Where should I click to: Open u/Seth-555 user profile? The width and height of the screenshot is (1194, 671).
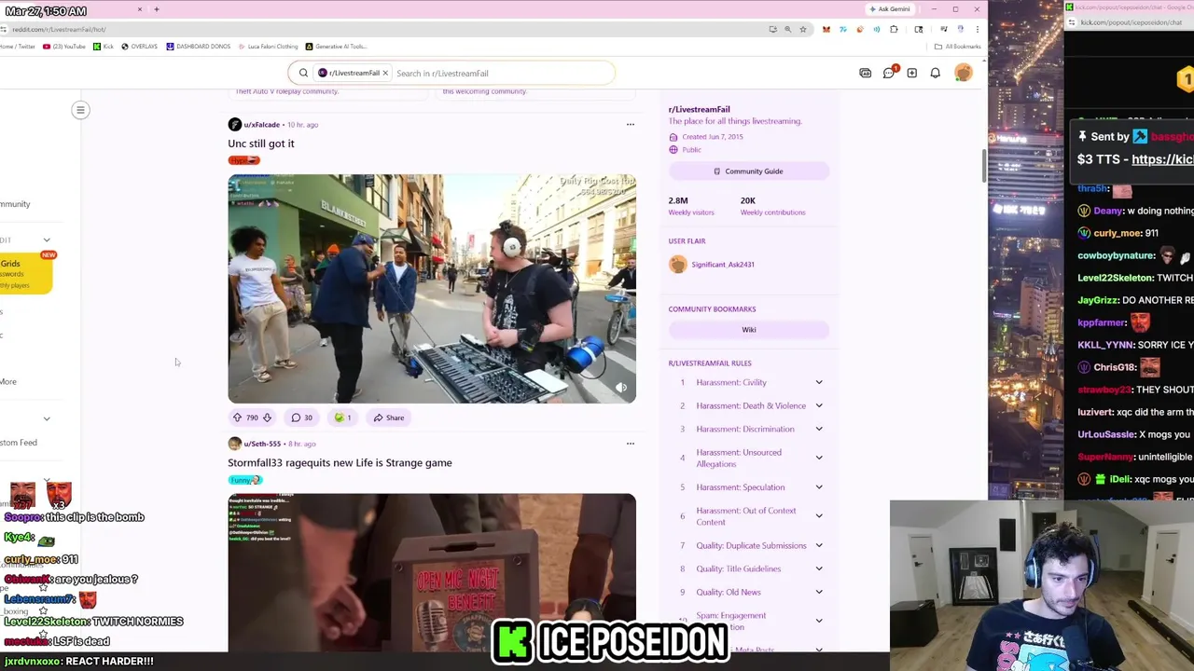coord(262,444)
